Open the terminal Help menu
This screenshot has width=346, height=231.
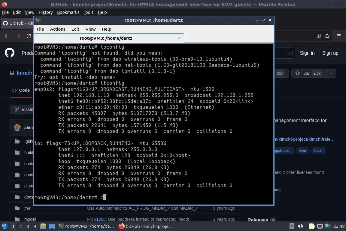106,29
